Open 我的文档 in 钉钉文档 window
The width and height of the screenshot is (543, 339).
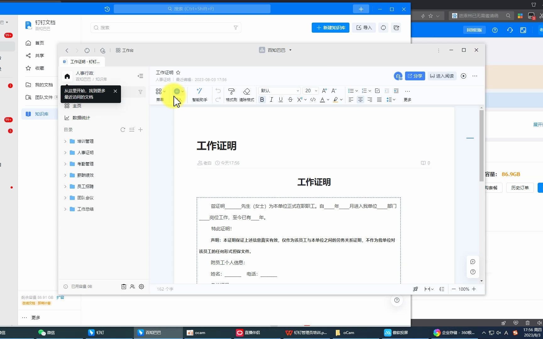(39, 85)
